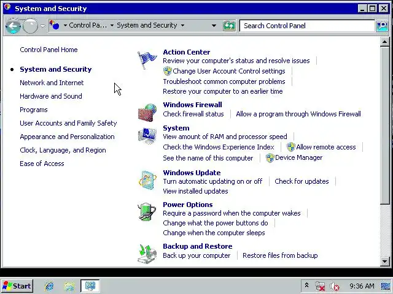Click the Start button
This screenshot has height=294, width=393.
tap(17, 286)
